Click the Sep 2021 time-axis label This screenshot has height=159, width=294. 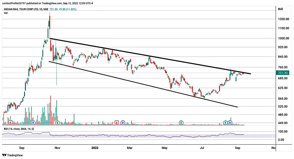click(22, 148)
